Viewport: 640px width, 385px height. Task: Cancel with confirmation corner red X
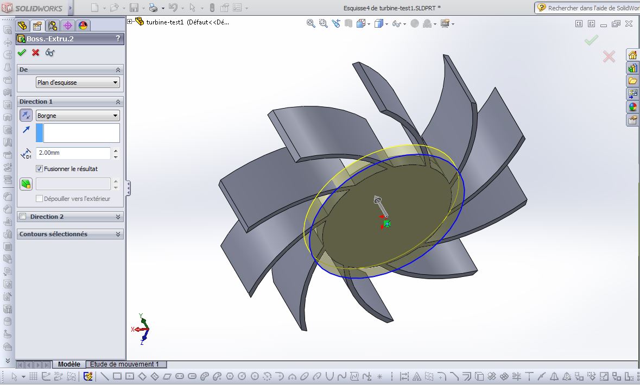[x=609, y=56]
